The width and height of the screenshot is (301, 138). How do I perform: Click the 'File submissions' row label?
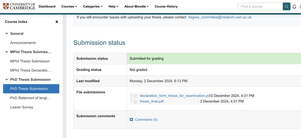(91, 92)
